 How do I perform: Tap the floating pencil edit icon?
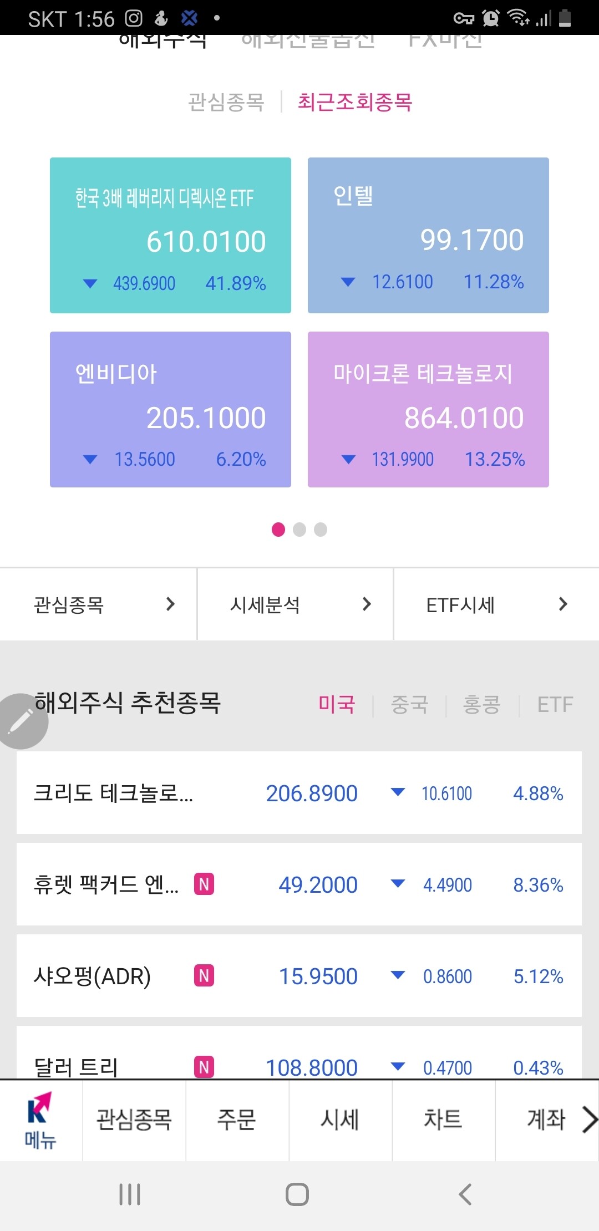coord(21,721)
